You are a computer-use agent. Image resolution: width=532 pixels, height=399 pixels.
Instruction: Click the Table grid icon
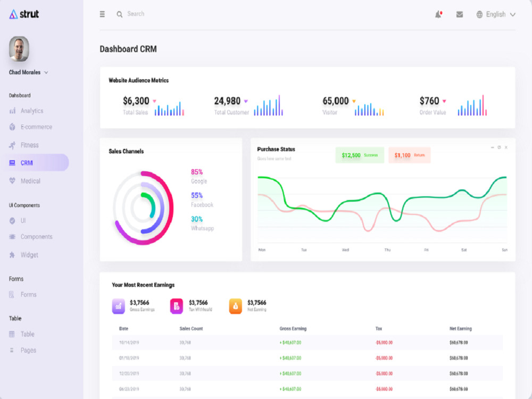coord(12,334)
